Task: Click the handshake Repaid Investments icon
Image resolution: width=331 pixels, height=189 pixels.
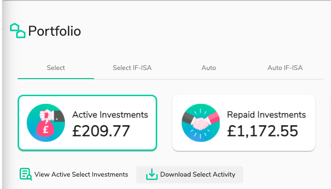Action: pyautogui.click(x=201, y=123)
